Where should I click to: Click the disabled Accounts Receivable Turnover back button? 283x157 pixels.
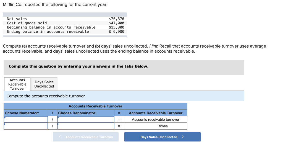coord(86,137)
